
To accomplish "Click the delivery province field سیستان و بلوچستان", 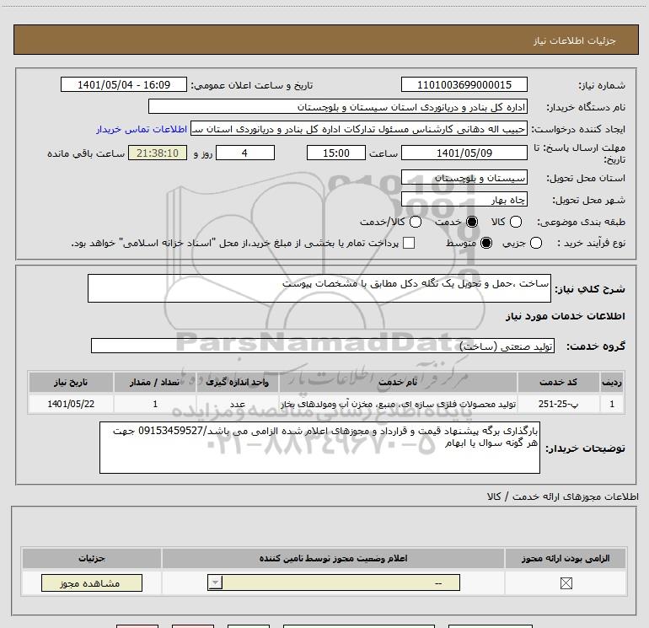I will tap(464, 178).
